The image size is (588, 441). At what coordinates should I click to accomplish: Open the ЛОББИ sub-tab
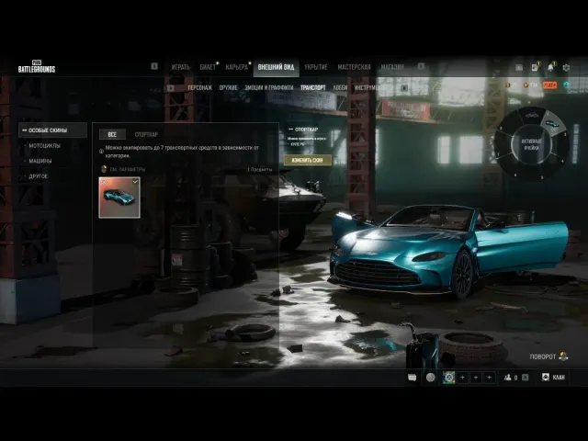point(340,88)
